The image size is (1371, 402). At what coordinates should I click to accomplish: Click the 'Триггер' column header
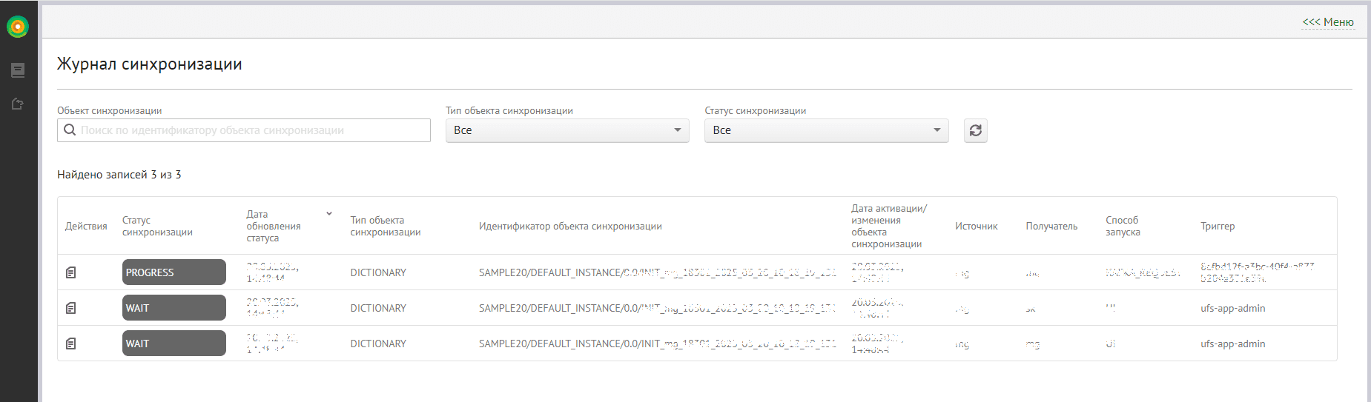[x=1218, y=227]
